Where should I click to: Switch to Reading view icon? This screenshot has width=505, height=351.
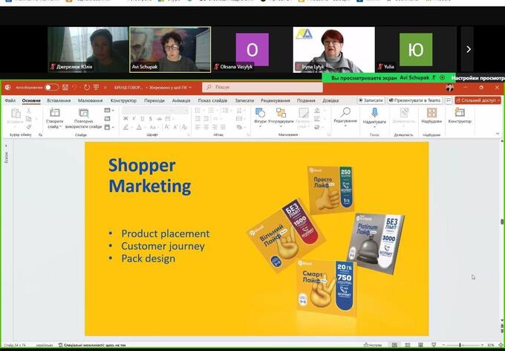(x=420, y=345)
